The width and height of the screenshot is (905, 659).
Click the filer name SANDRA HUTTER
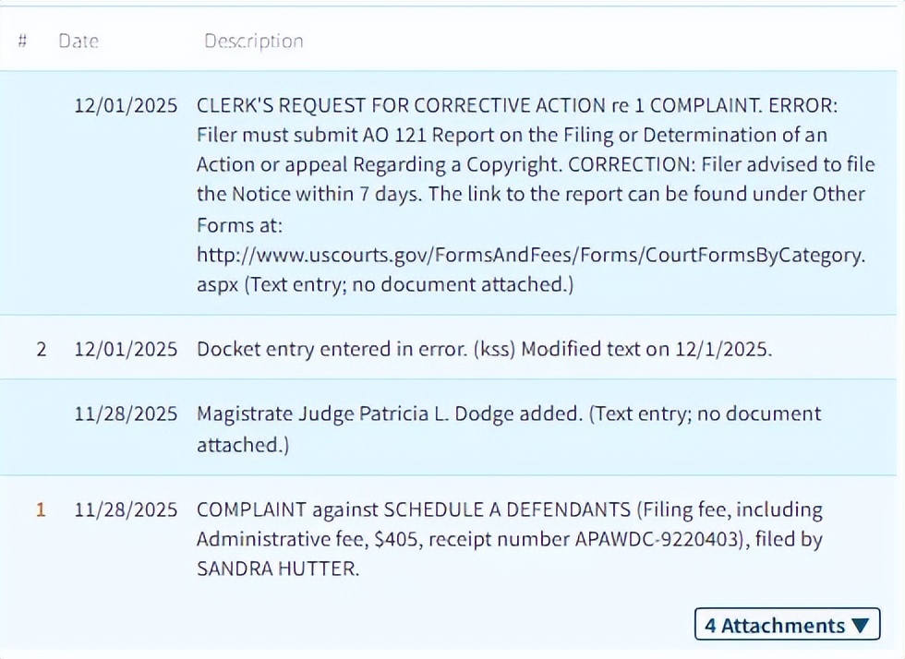pyautogui.click(x=276, y=568)
